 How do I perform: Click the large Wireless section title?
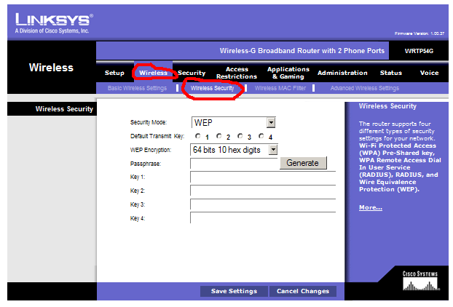coord(51,68)
